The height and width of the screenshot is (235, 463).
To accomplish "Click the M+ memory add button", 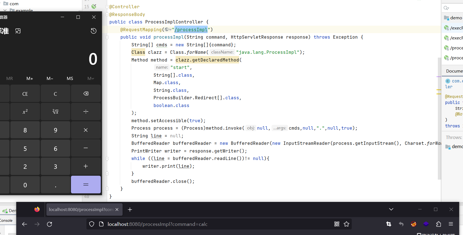I will (30, 79).
